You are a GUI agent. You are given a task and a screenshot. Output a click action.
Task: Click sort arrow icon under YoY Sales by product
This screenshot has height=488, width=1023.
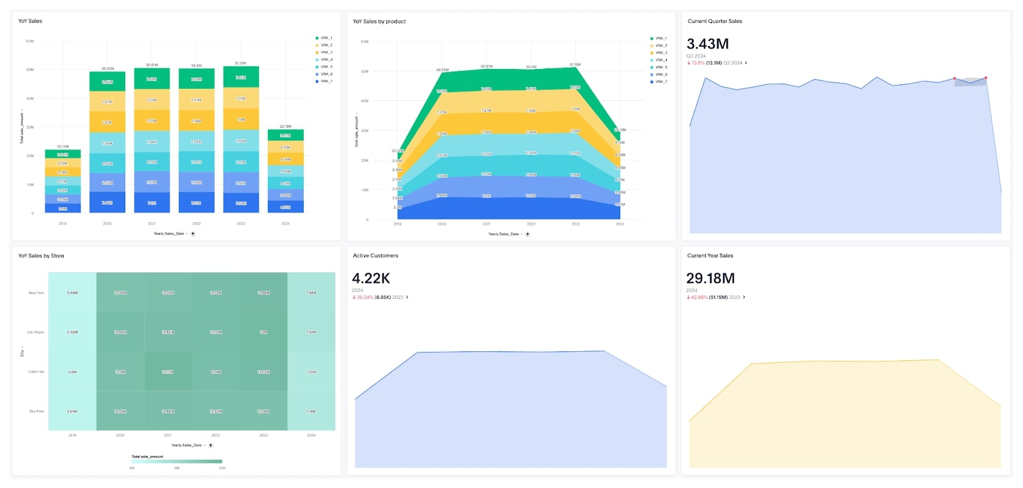[x=527, y=234]
